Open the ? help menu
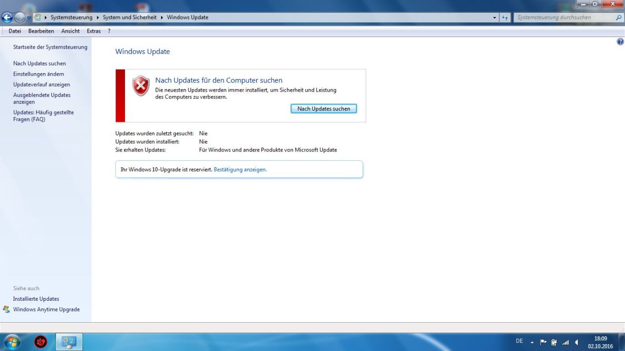 pyautogui.click(x=109, y=31)
